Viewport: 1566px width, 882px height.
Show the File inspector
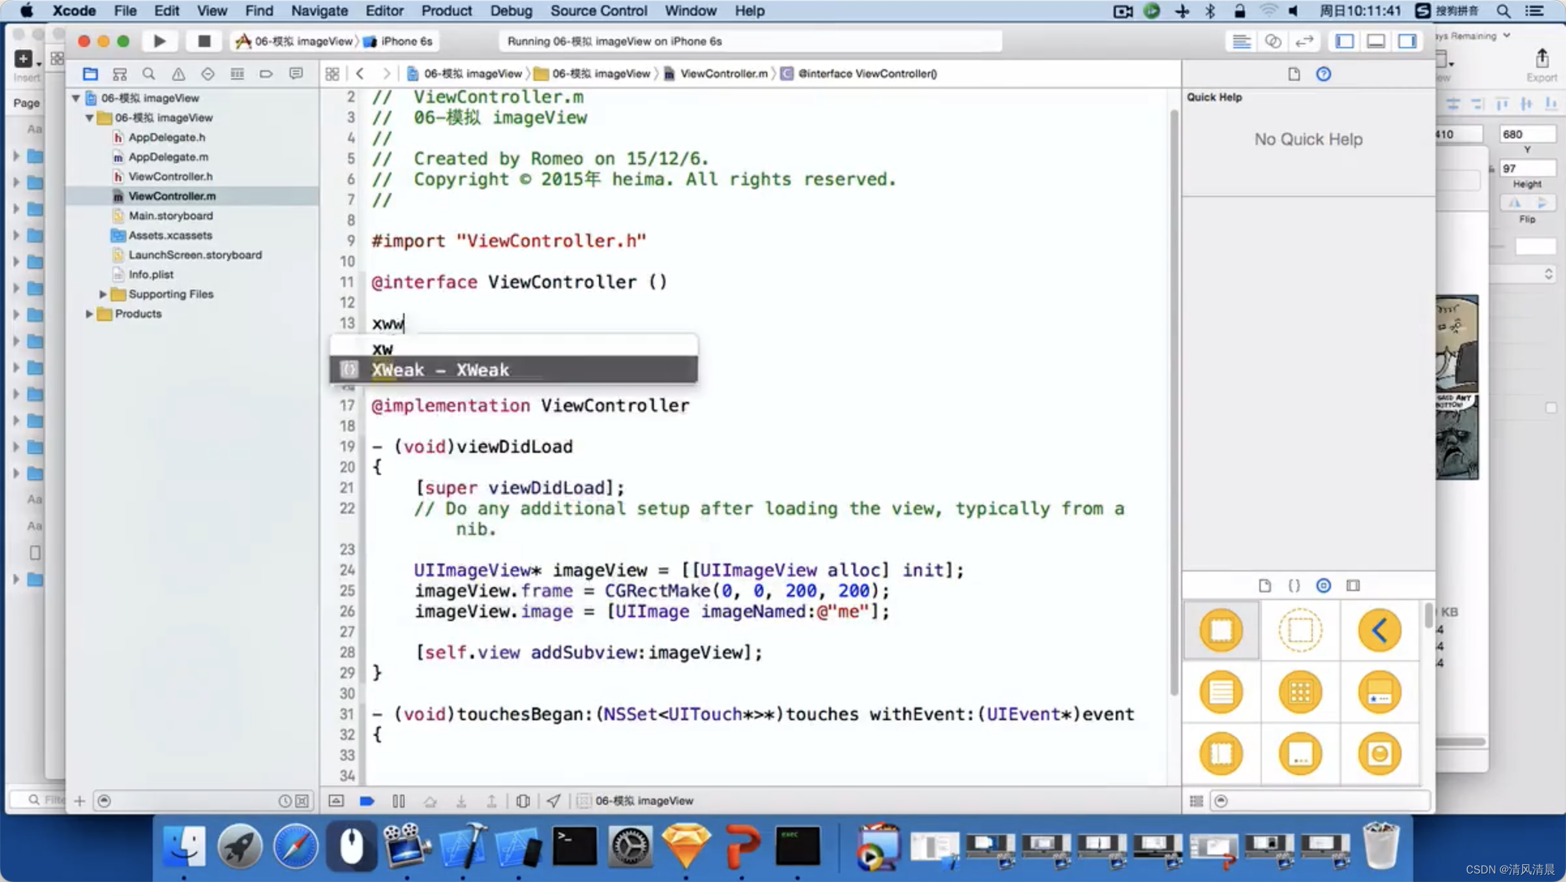(x=1294, y=74)
